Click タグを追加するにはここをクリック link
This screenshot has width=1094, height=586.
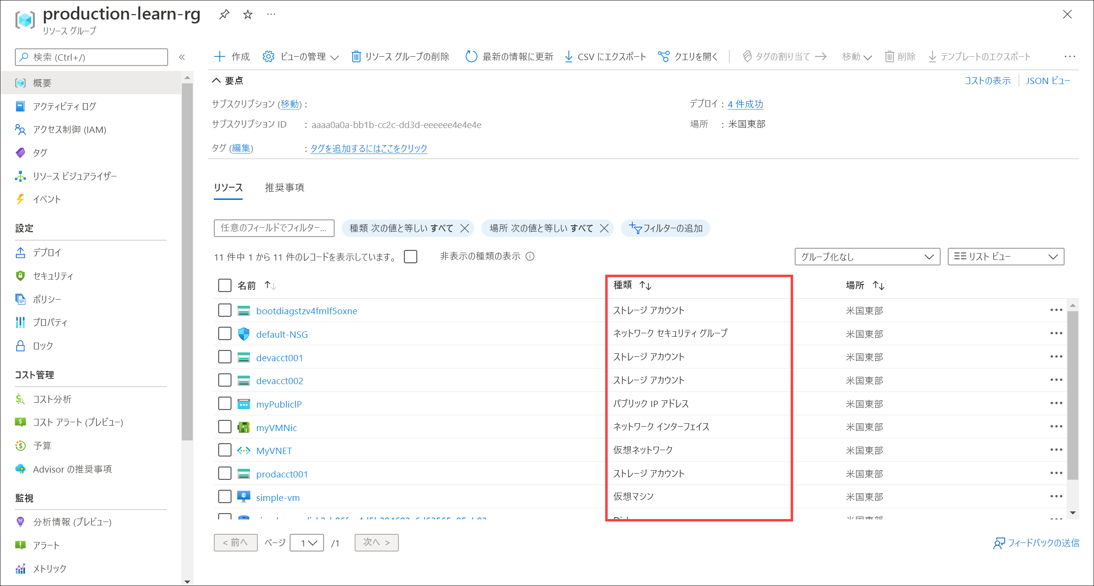[369, 149]
